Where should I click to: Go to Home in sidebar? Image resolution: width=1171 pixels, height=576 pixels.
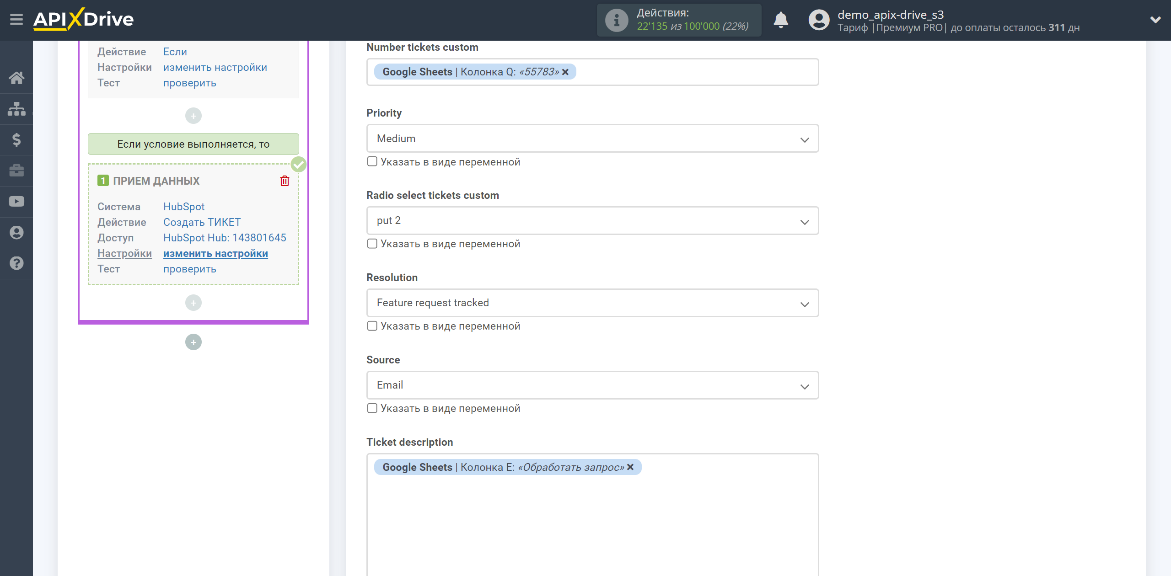[16, 78]
